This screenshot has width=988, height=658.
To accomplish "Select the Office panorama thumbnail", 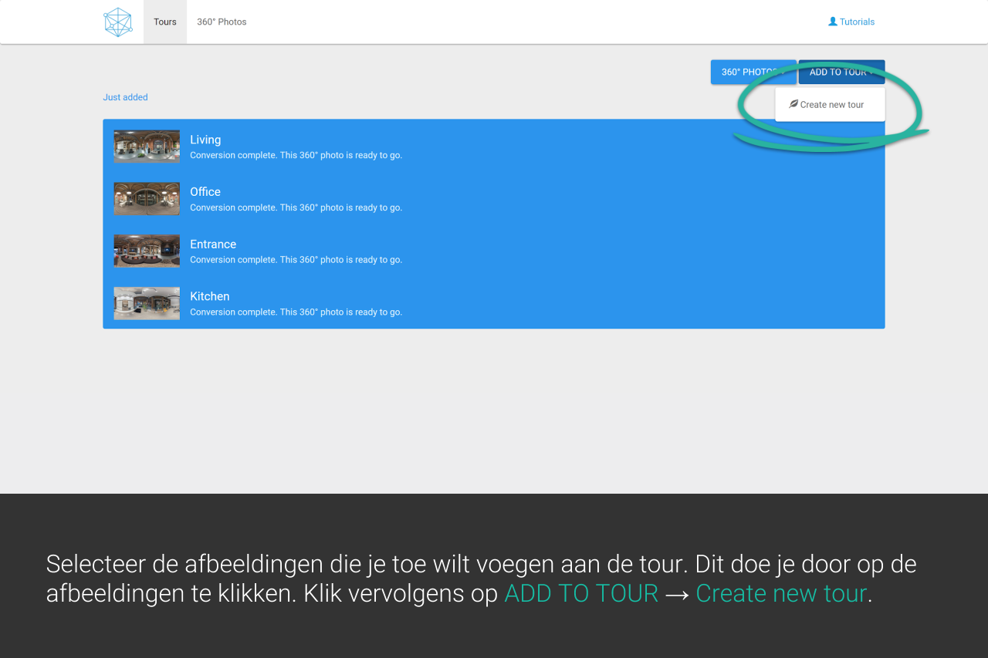I will 147,198.
